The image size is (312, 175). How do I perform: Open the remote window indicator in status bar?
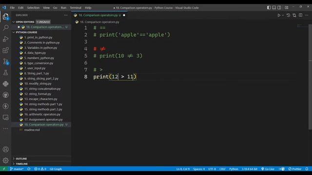coord(4,169)
